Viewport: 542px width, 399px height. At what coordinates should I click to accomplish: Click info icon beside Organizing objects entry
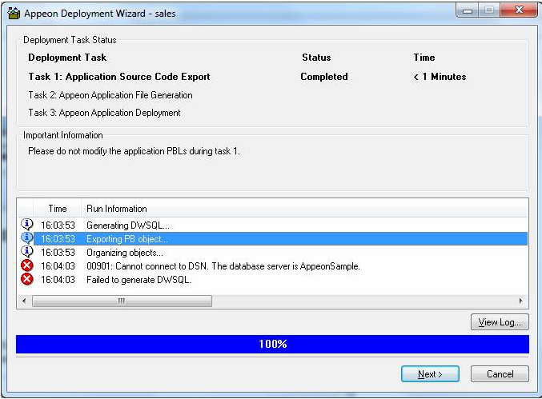click(27, 252)
